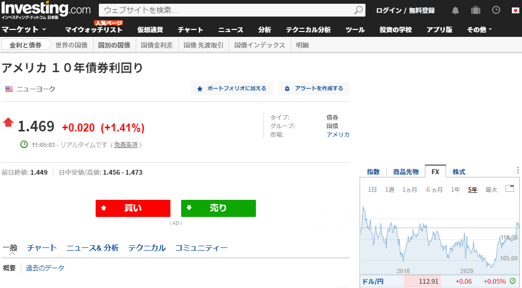Switch sidebar widget to 指数 tab
This screenshot has width=522, height=288.
pyautogui.click(x=373, y=172)
